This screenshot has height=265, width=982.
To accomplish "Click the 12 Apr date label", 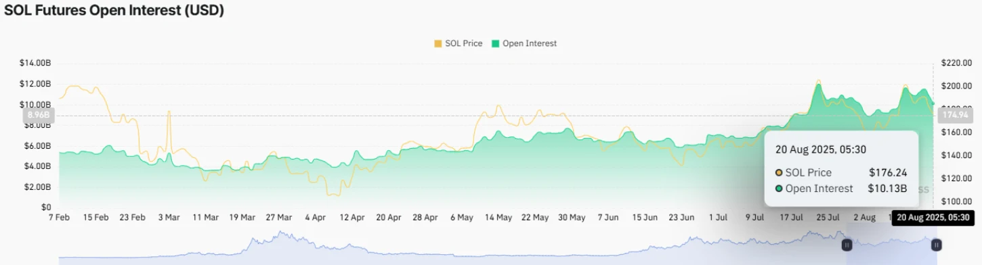I will [351, 218].
